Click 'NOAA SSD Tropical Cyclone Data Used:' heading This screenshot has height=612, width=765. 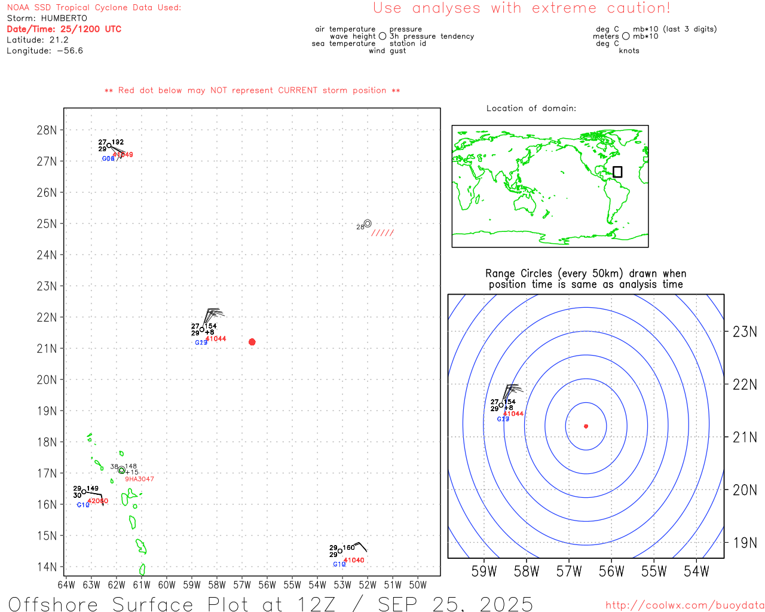(x=94, y=8)
